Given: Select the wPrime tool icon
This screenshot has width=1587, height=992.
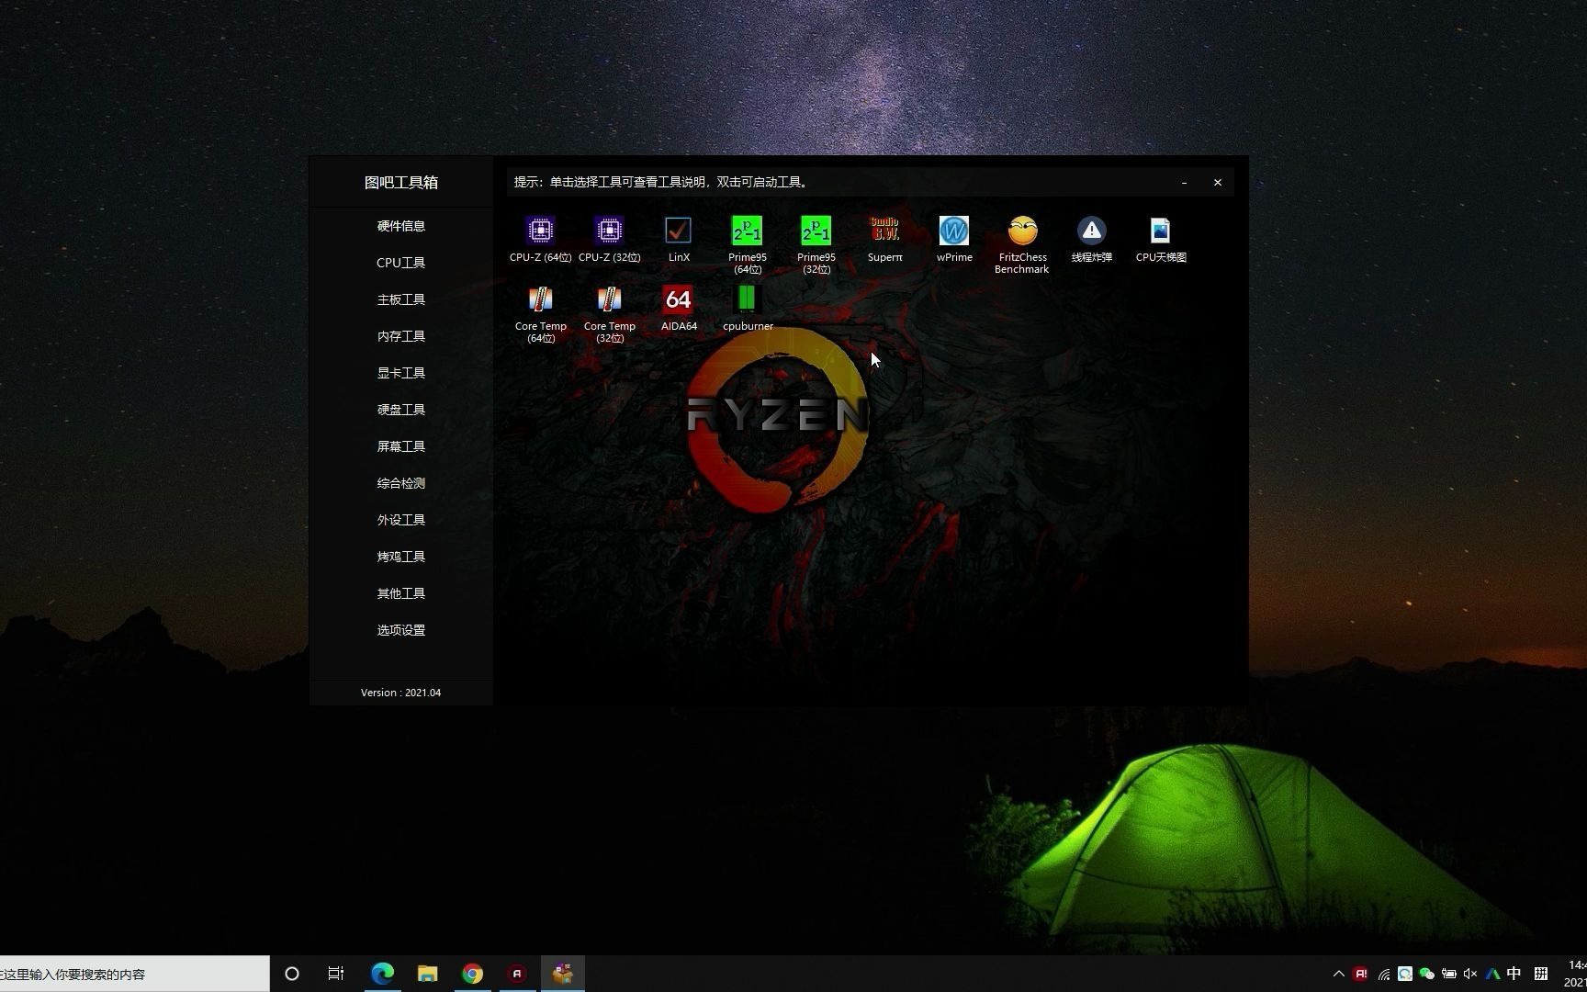Looking at the screenshot, I should pos(953,230).
